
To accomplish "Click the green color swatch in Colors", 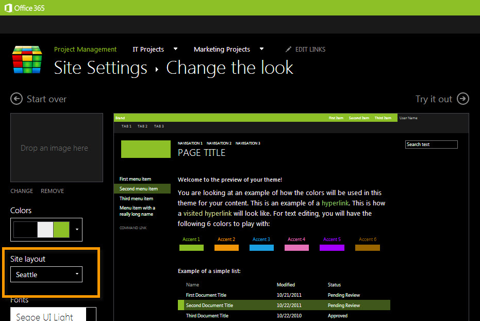I will pyautogui.click(x=61, y=230).
